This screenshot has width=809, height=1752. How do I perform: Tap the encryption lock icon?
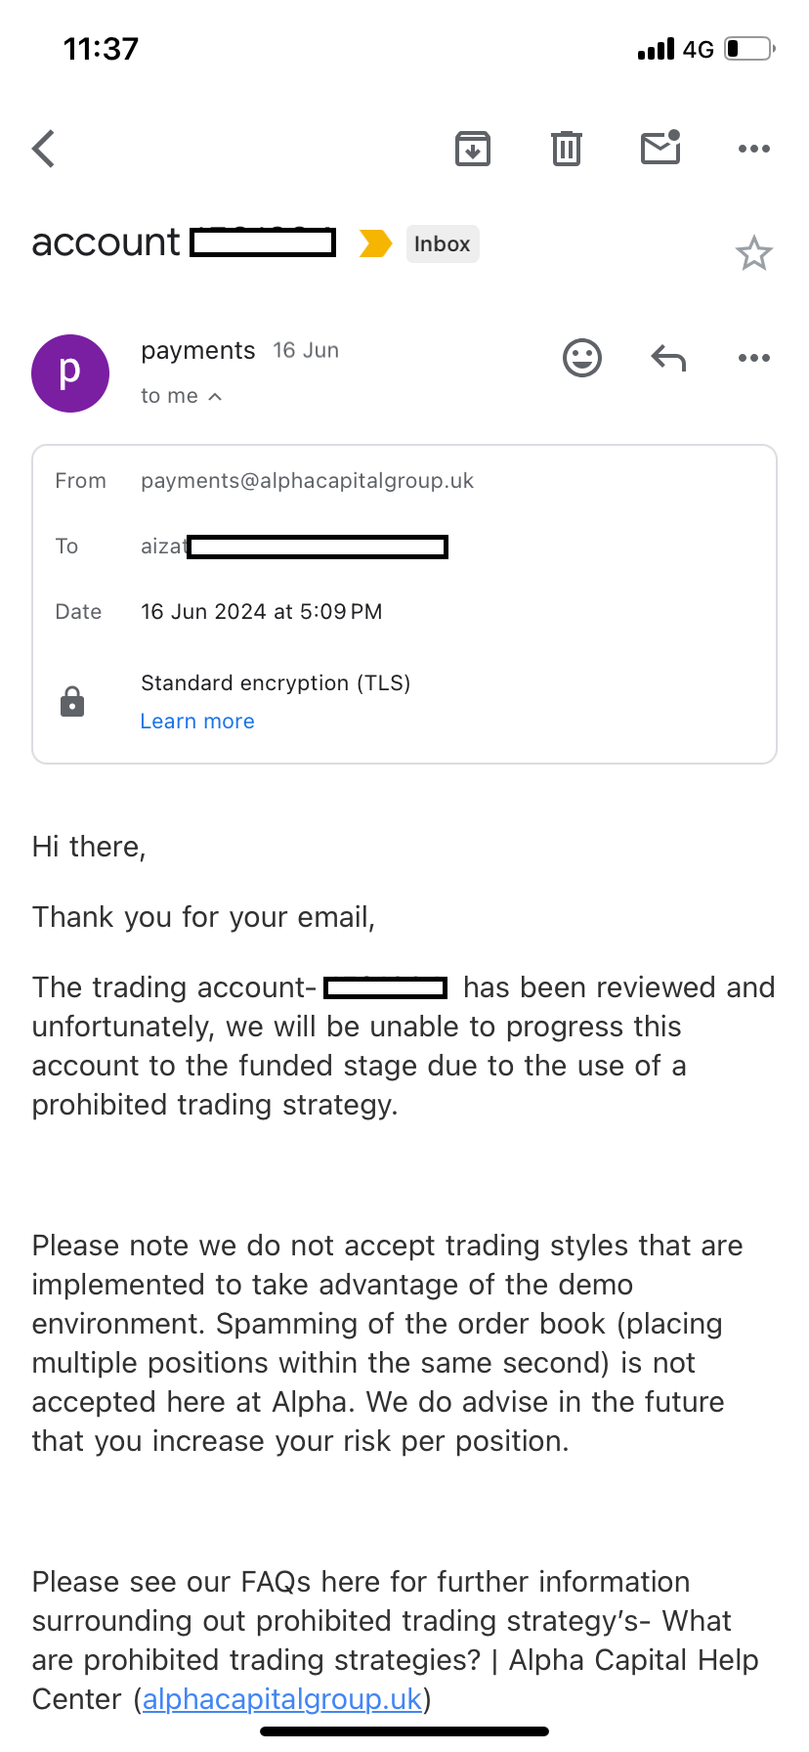(x=72, y=702)
